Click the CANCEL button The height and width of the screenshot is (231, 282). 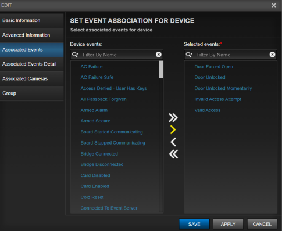tap(262, 224)
